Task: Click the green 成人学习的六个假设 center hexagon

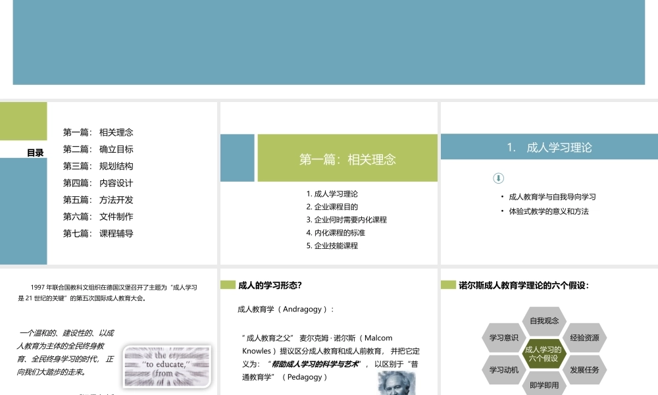Action: click(544, 354)
